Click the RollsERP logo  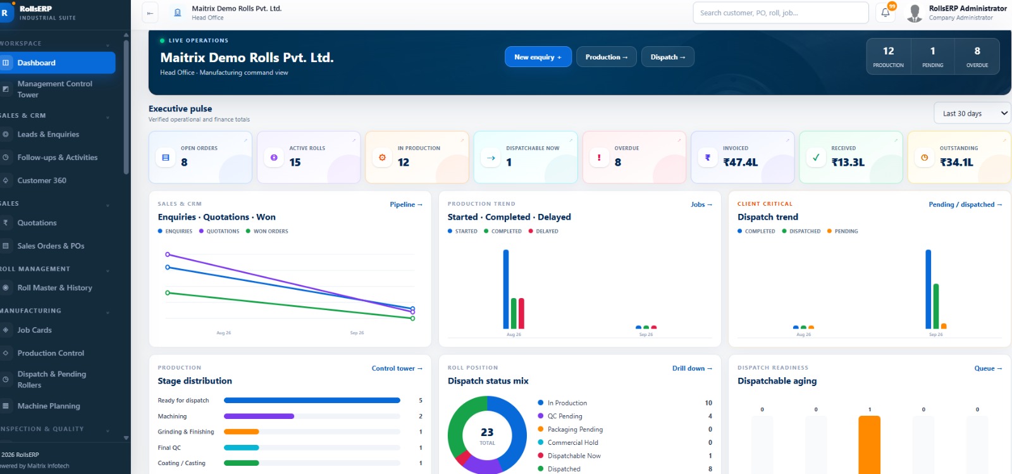click(x=5, y=13)
